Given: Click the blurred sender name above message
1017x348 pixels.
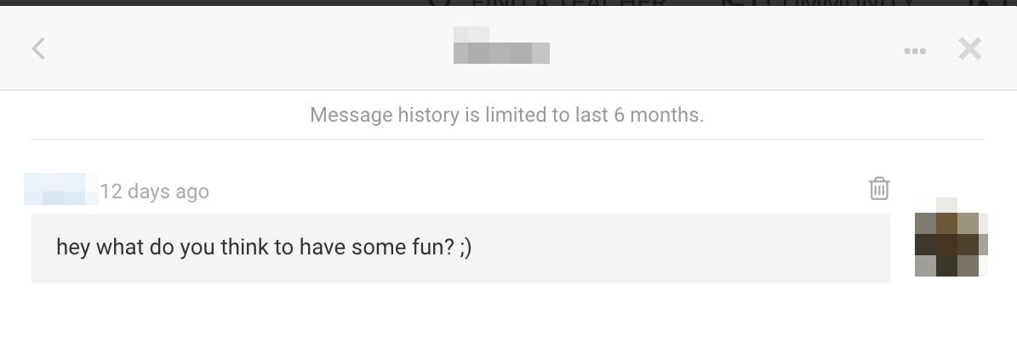Looking at the screenshot, I should (x=60, y=190).
